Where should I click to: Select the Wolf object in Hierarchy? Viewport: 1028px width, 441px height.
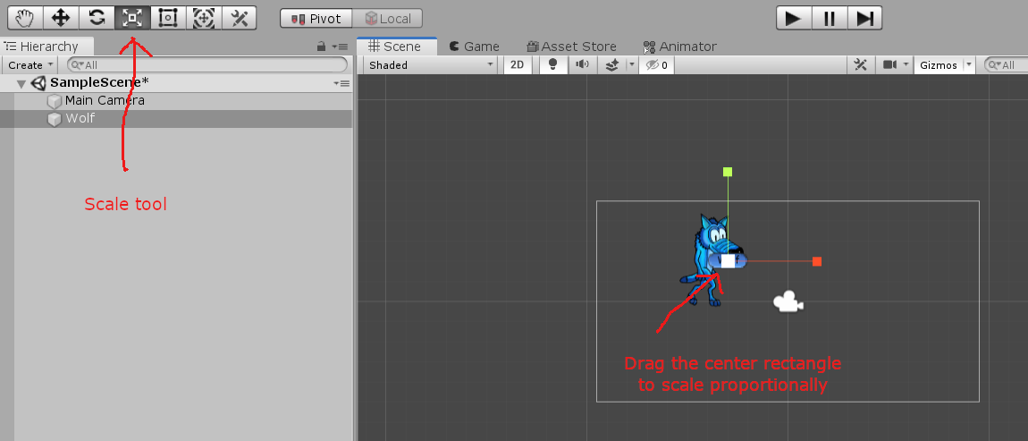point(176,119)
